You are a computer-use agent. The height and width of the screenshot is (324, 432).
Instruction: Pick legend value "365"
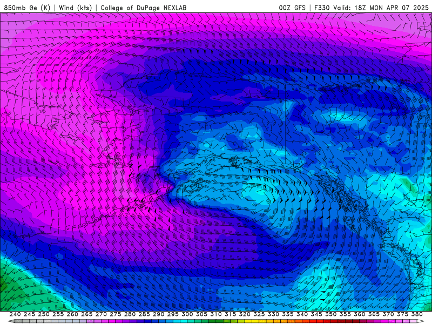374,314
